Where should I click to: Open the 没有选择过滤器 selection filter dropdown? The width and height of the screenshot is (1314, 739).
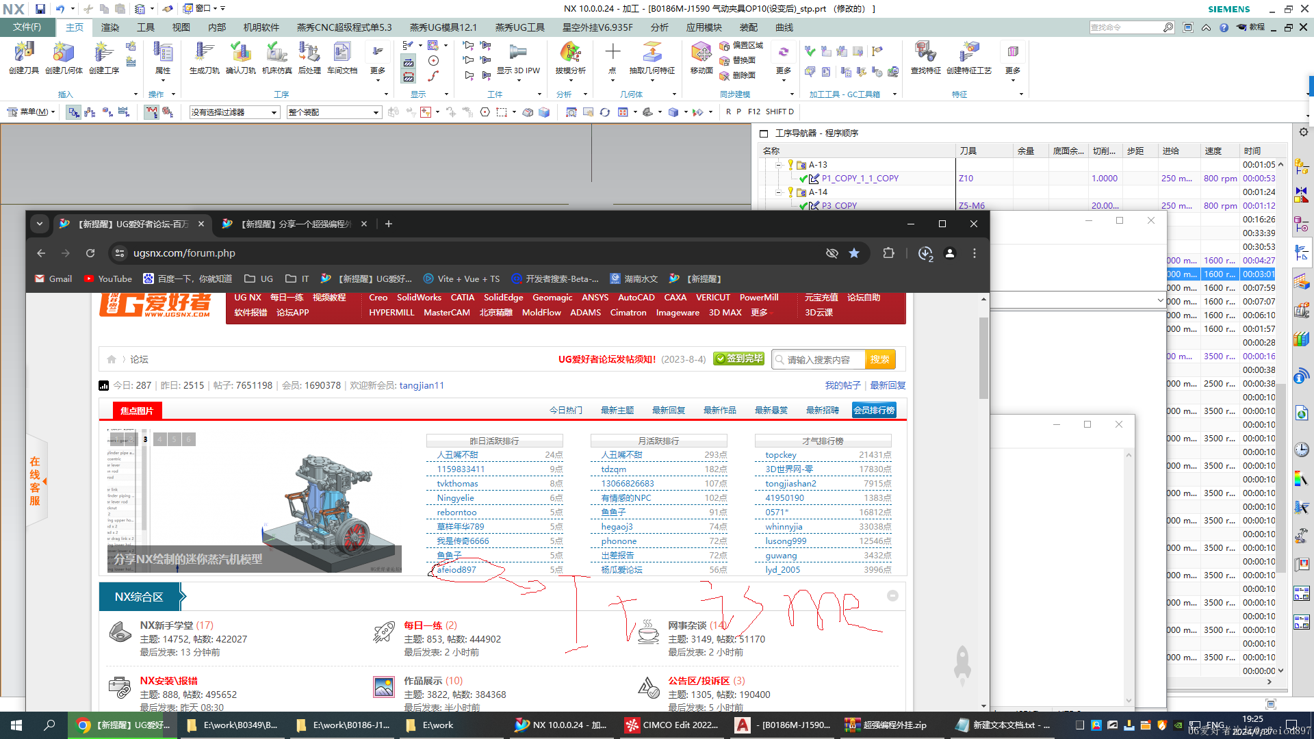coord(235,112)
